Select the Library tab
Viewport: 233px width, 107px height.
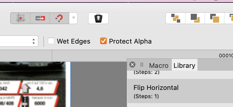[x=184, y=65]
